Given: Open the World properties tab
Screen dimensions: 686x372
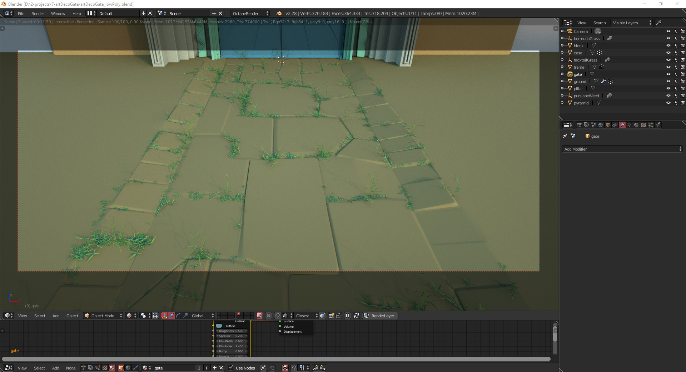Looking at the screenshot, I should [601, 125].
